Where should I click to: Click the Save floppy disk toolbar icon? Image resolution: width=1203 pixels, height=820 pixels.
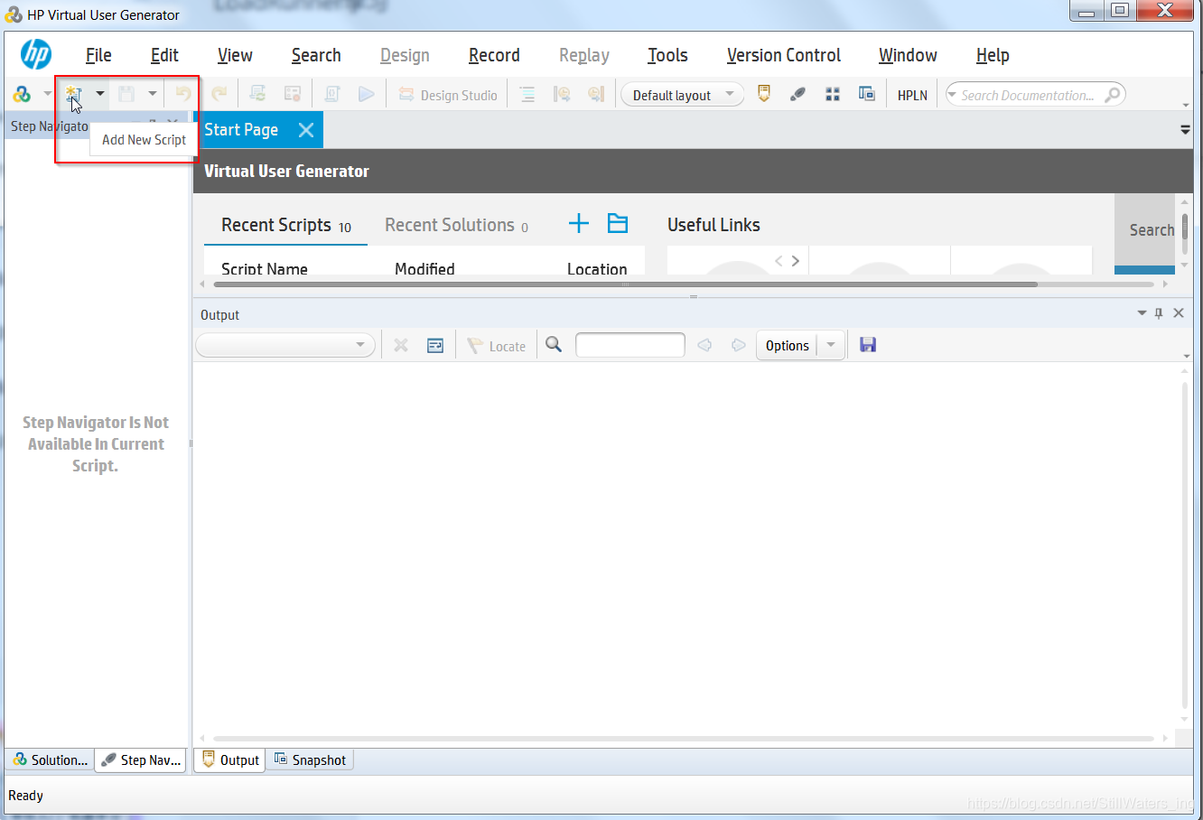(126, 94)
